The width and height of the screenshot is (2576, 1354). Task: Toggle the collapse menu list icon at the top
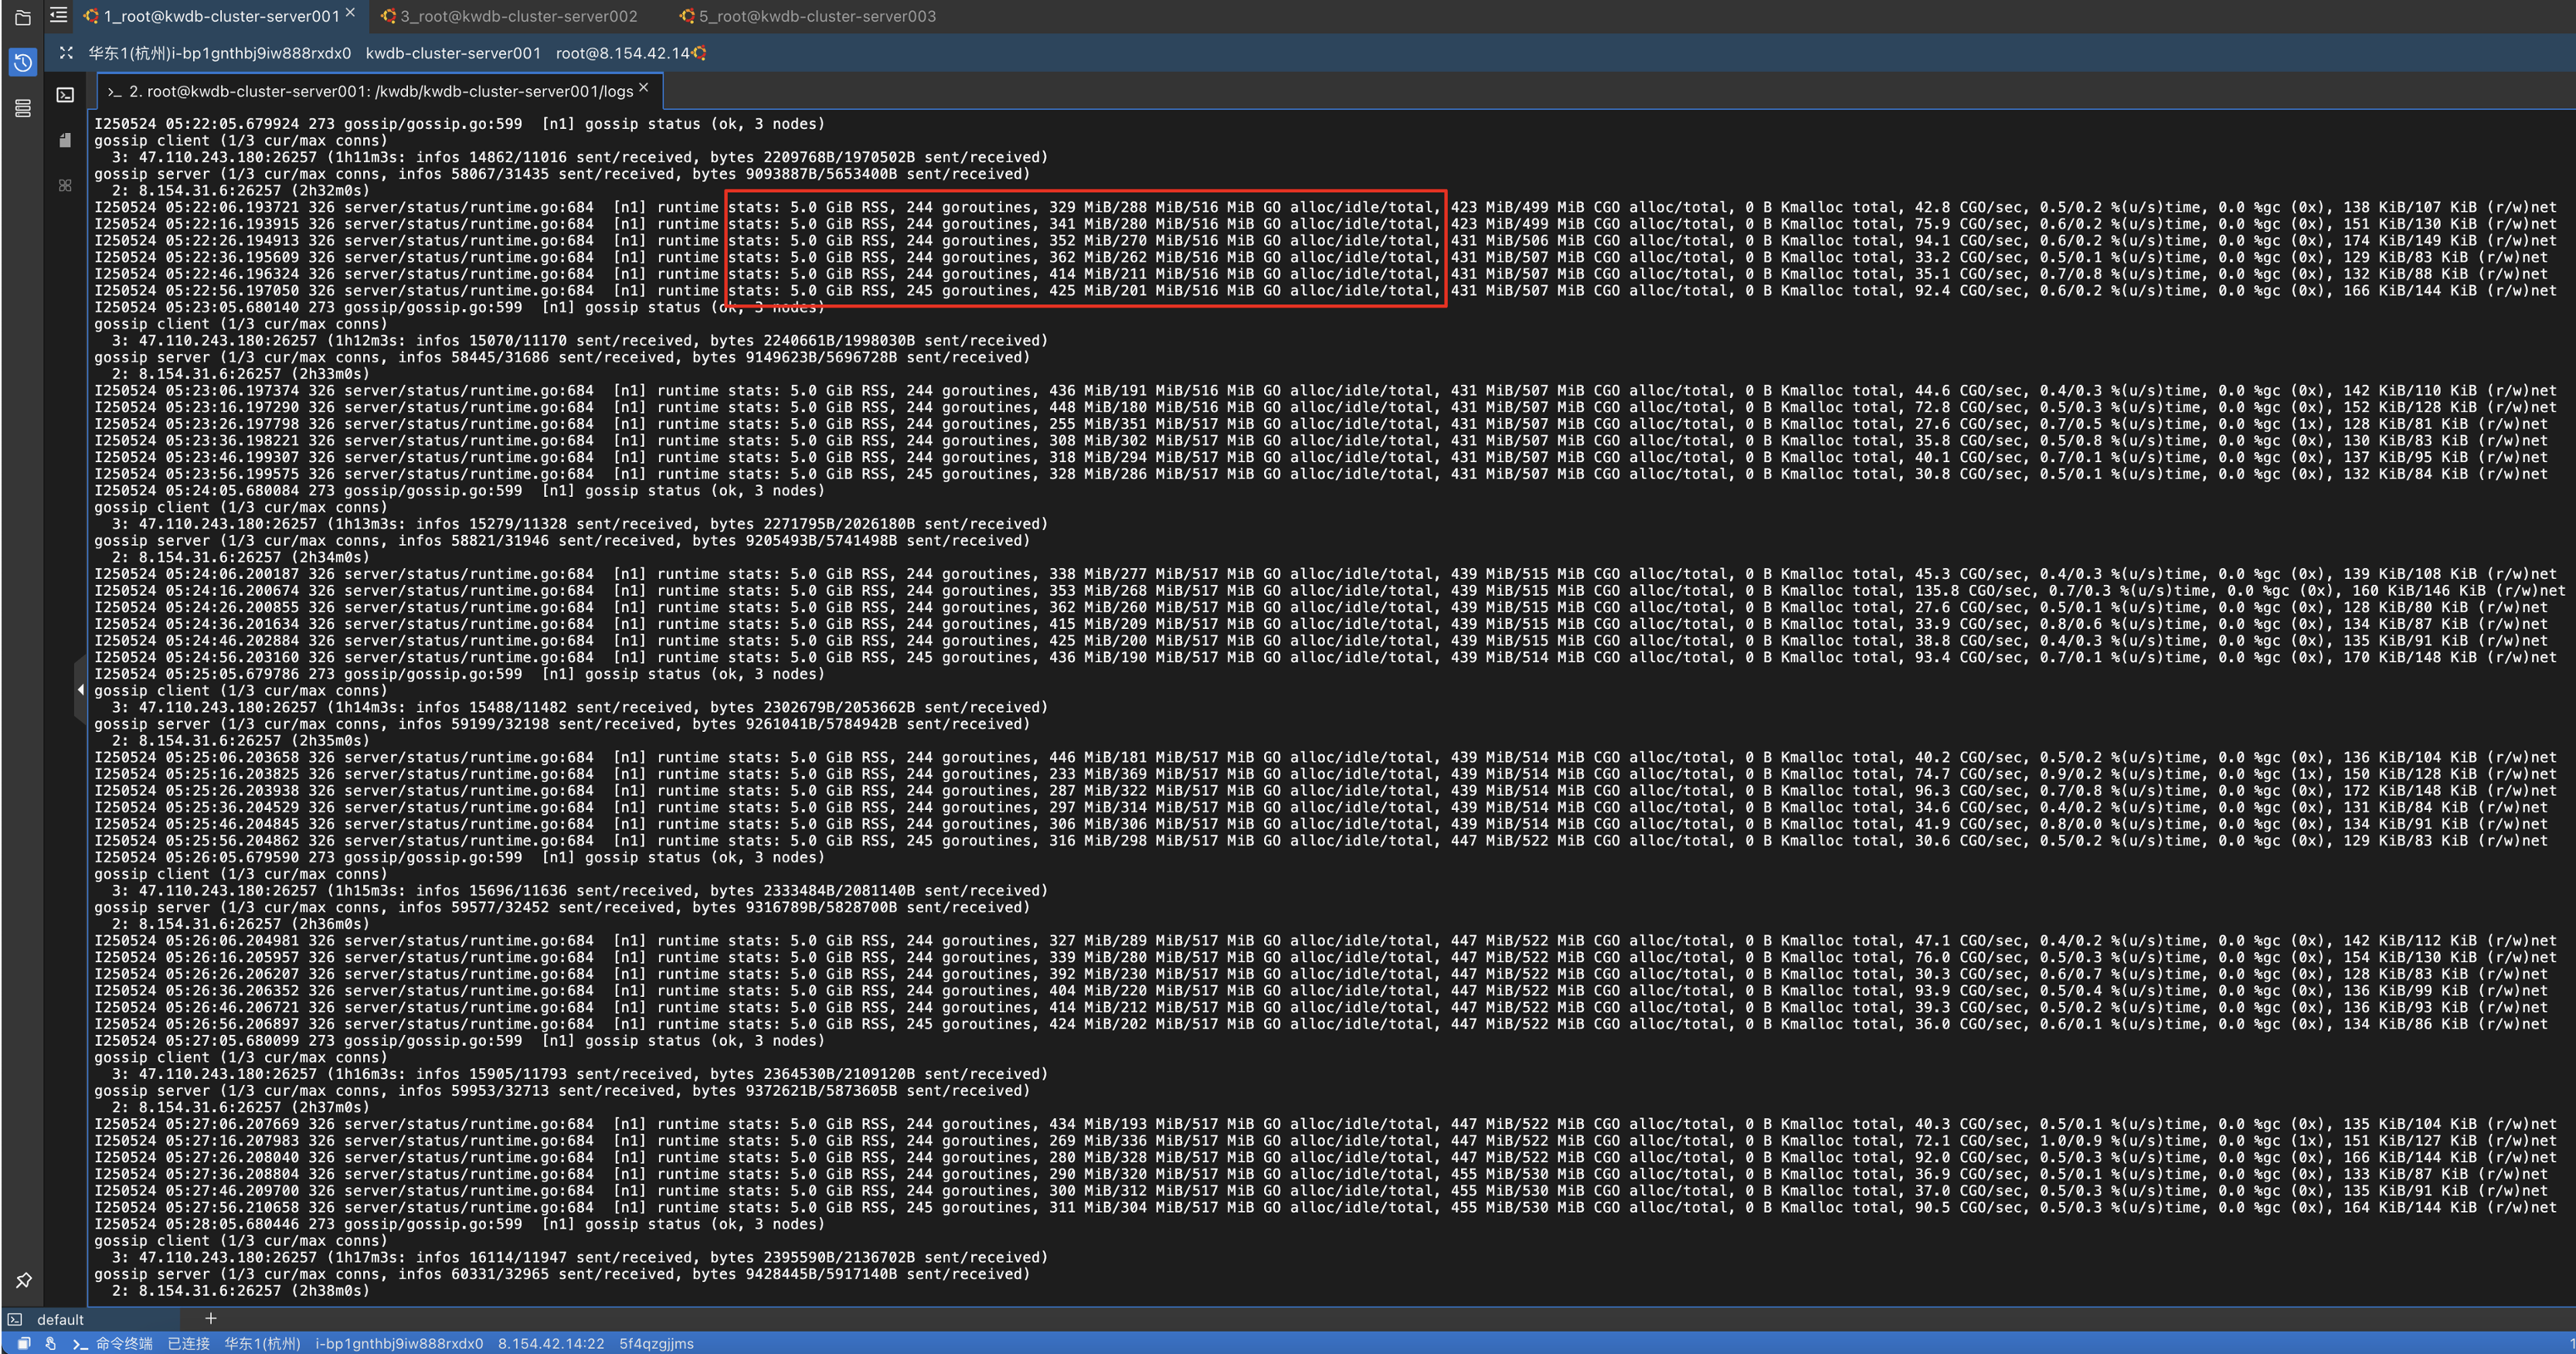click(x=59, y=15)
